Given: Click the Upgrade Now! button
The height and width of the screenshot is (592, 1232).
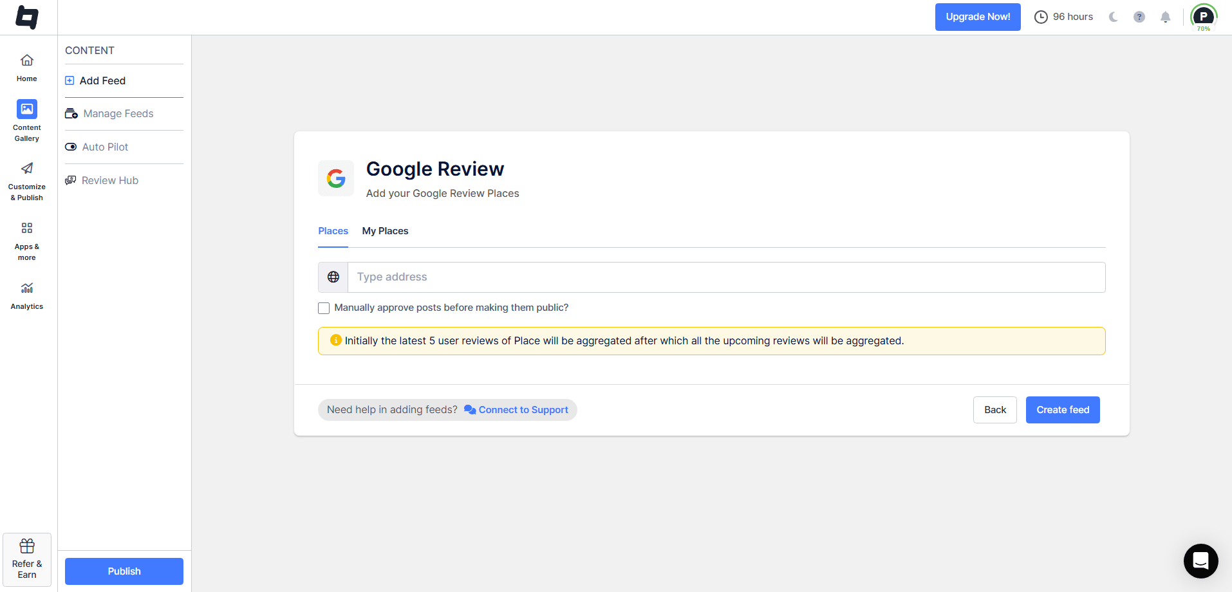Looking at the screenshot, I should (977, 17).
